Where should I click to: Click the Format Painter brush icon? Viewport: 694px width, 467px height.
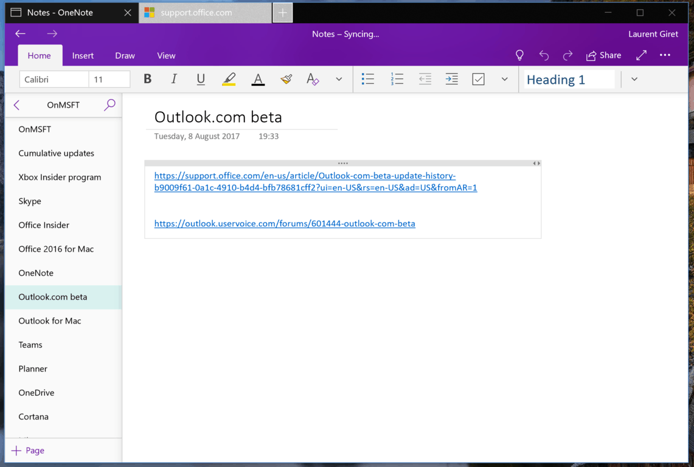coord(286,79)
